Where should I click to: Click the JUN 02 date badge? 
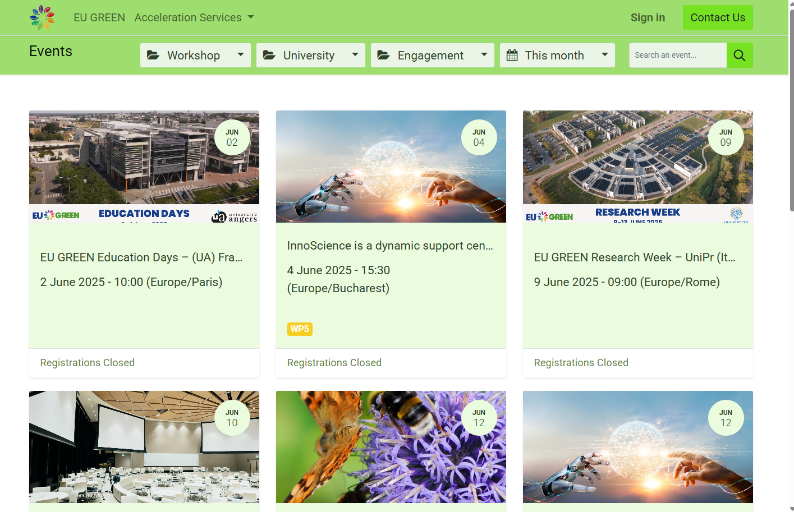(232, 137)
